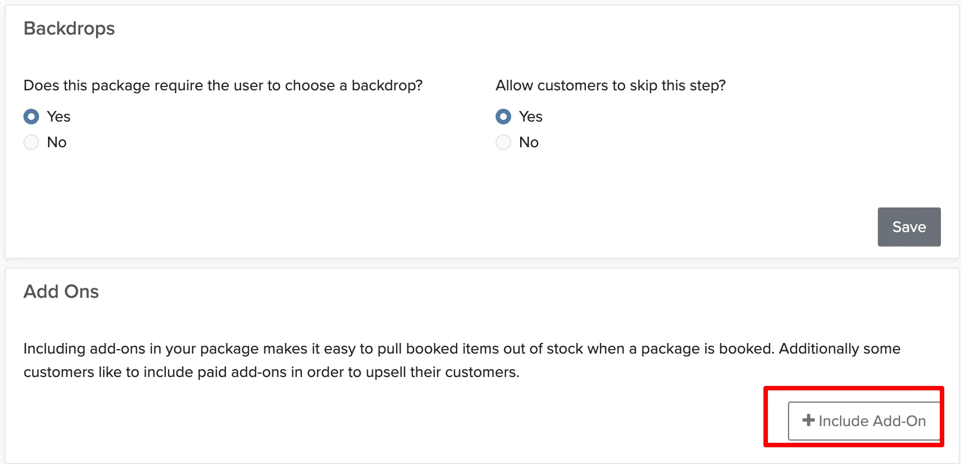The image size is (961, 464).
Task: Choose Yes for allowing customers to skip
Action: tap(503, 117)
